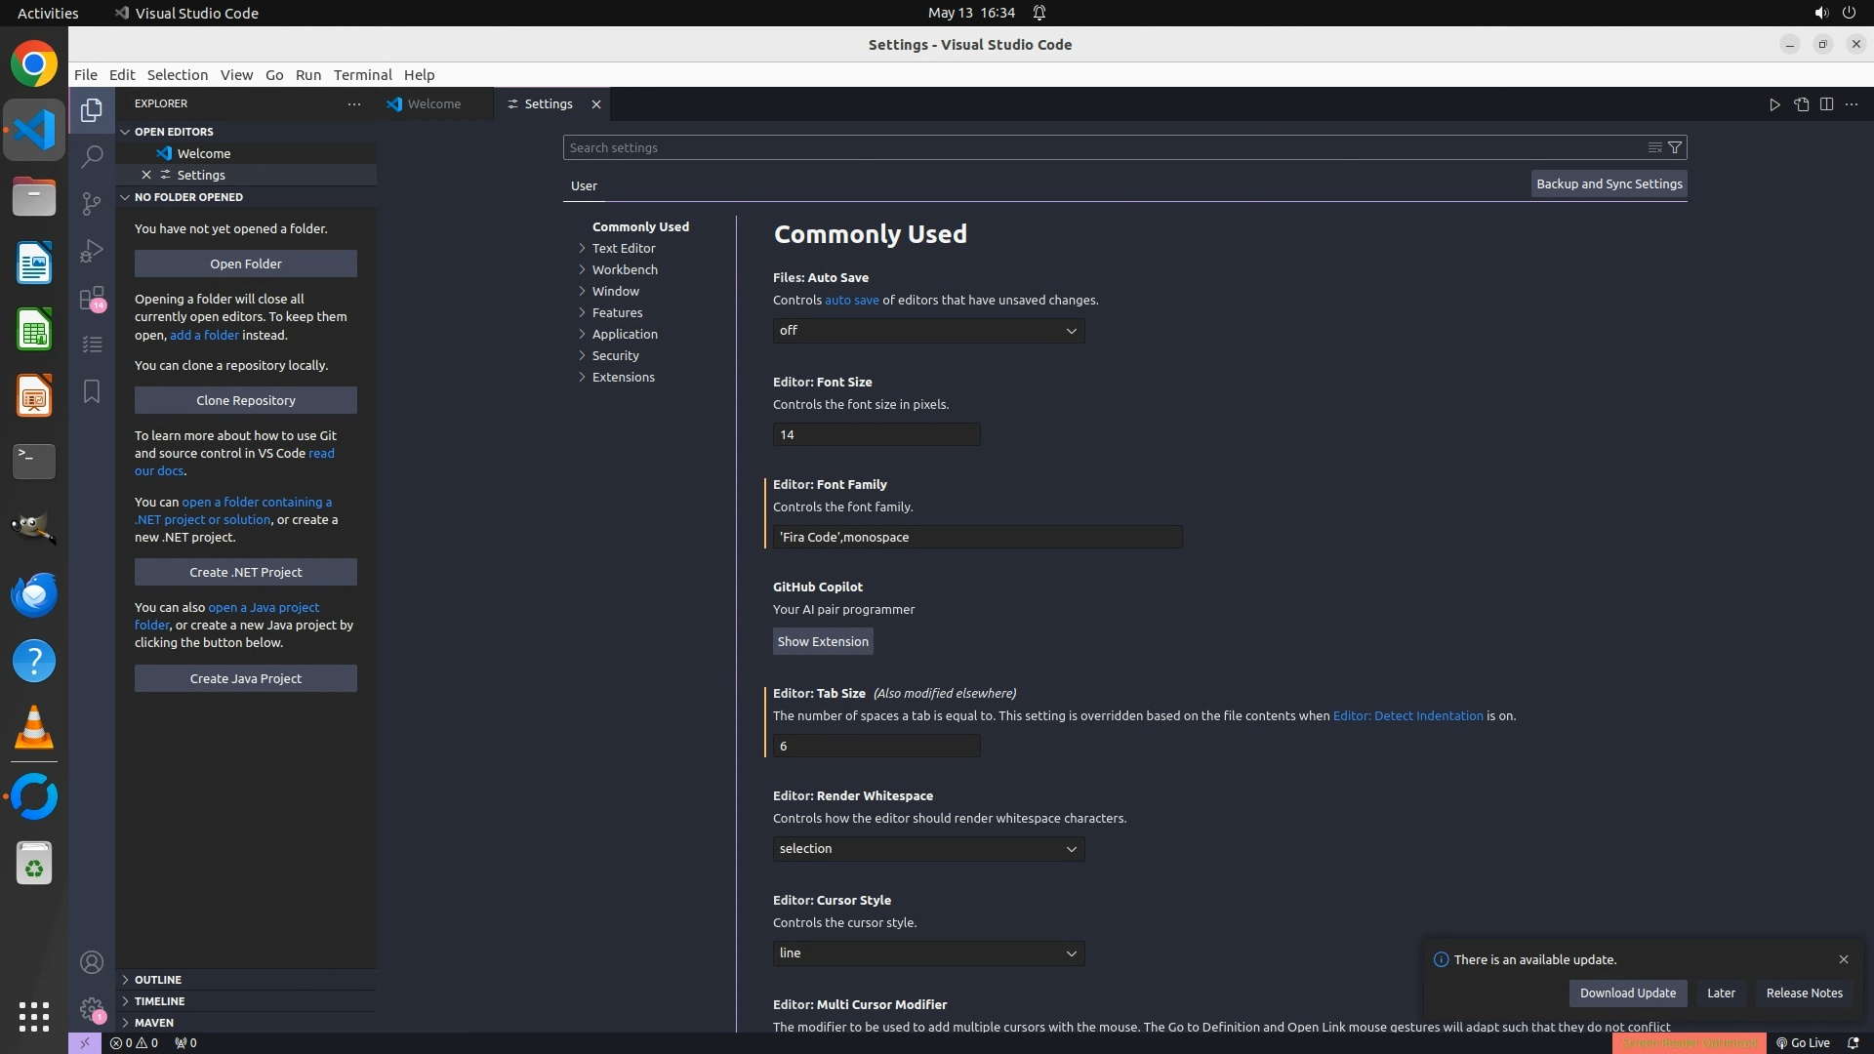Click the filter settings funnel icon
The width and height of the screenshot is (1874, 1054).
point(1675,147)
